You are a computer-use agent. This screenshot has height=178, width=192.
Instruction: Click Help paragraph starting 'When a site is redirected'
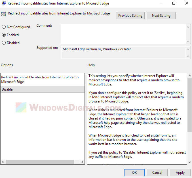point(135,118)
